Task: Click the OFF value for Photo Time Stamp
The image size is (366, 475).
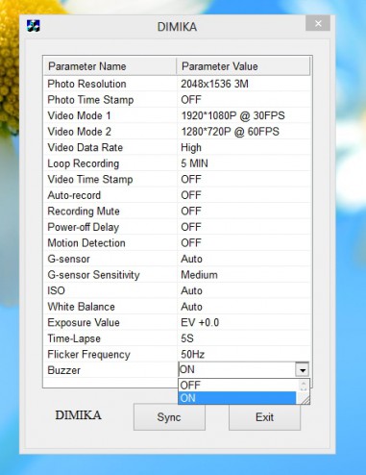Action: pyautogui.click(x=191, y=100)
